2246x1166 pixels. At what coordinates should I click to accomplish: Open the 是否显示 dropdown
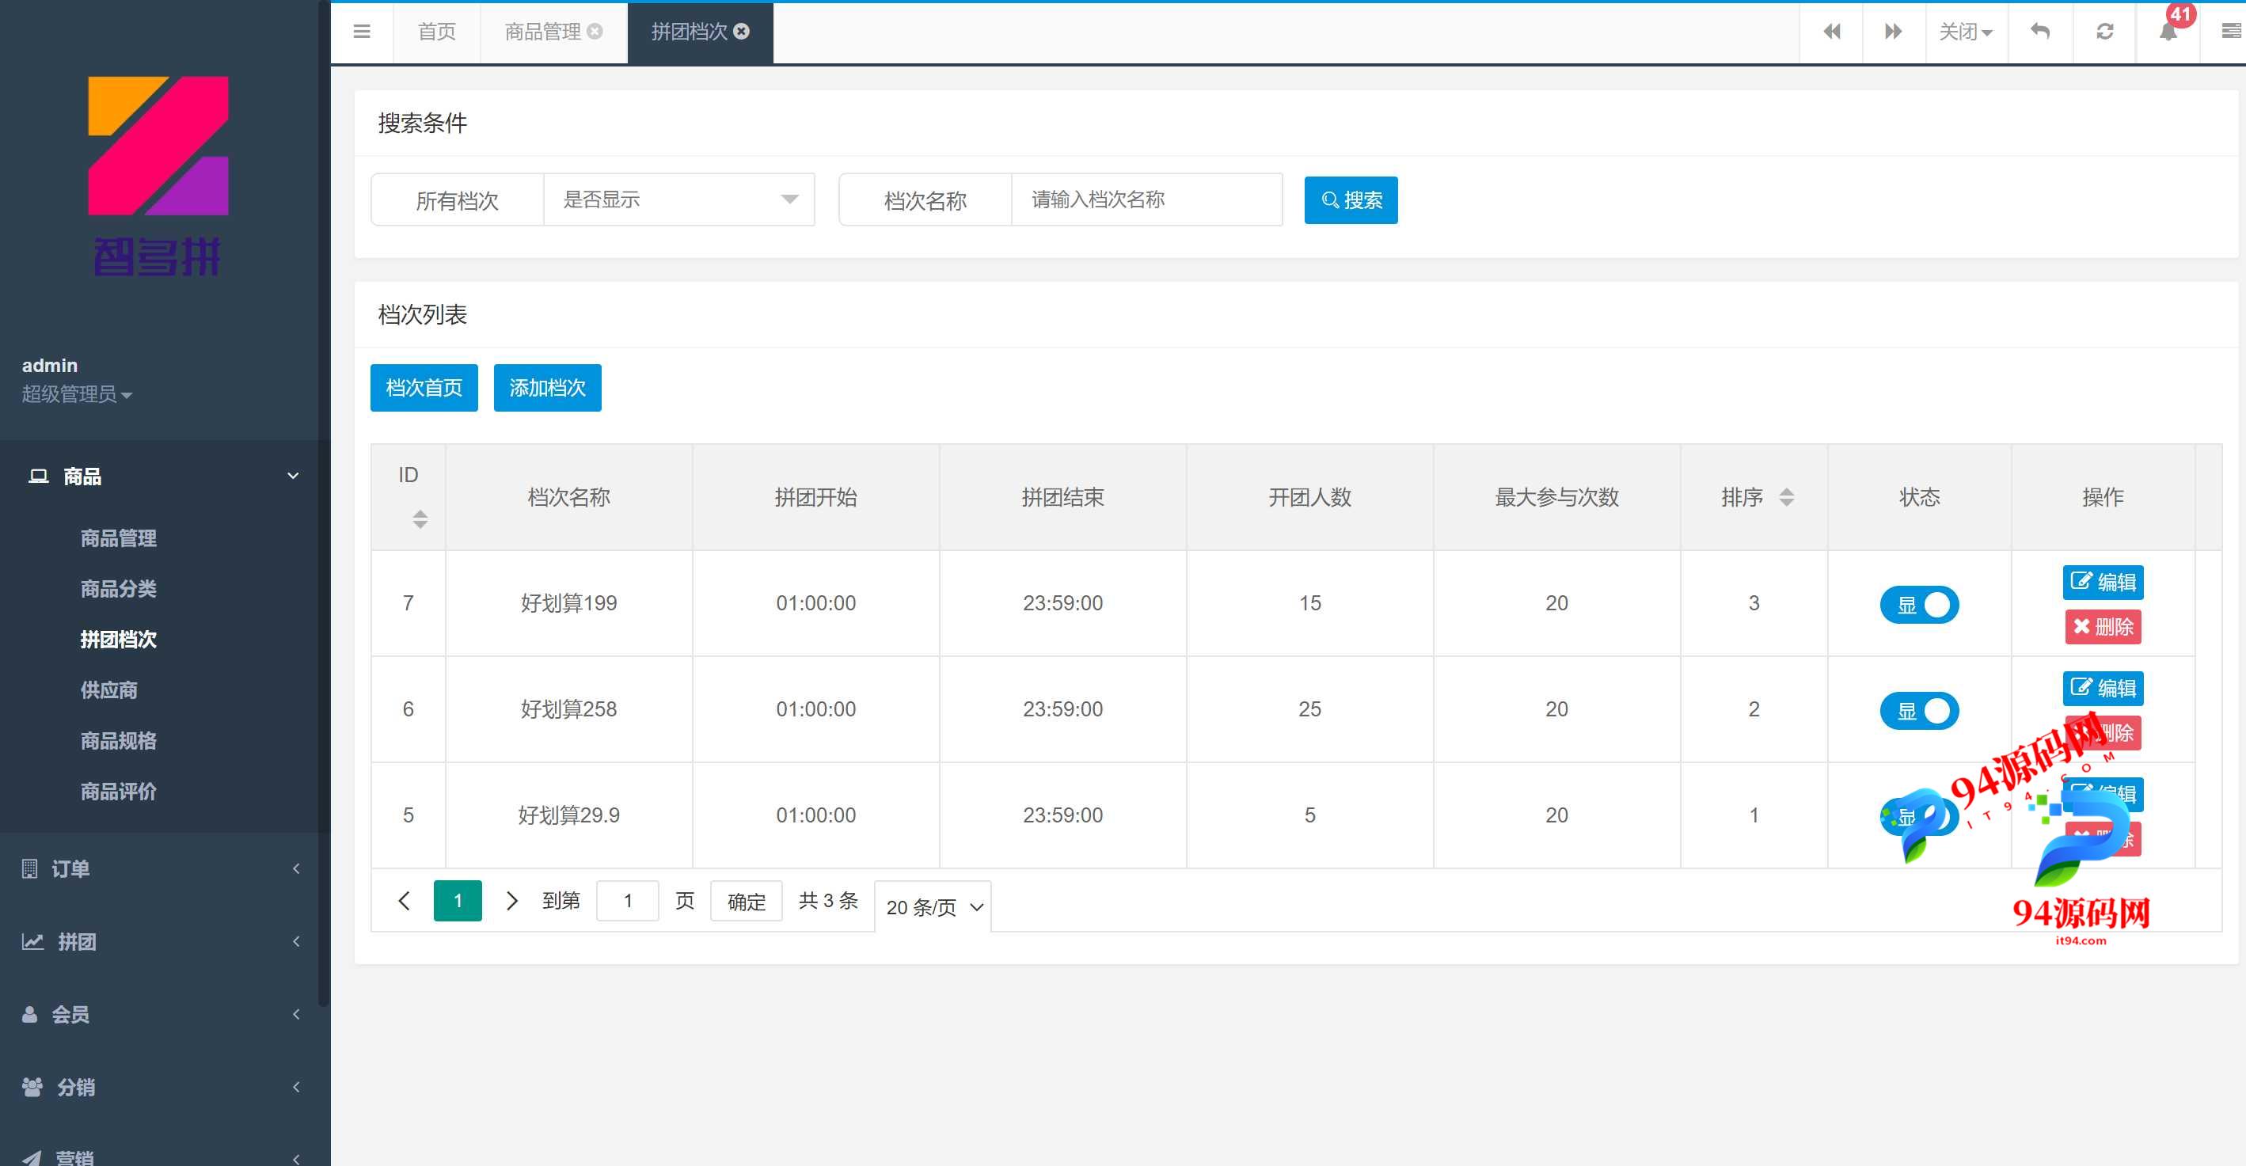(679, 199)
